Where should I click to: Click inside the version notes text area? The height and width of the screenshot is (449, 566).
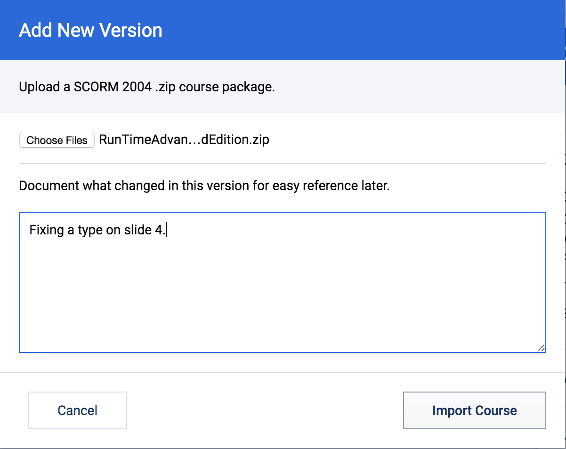[x=283, y=282]
